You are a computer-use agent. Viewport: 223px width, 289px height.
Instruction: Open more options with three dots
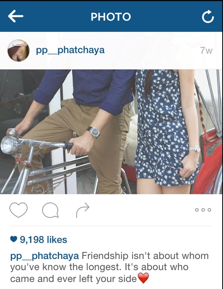pos(203,210)
